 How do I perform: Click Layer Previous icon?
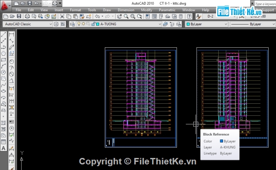point(172,24)
